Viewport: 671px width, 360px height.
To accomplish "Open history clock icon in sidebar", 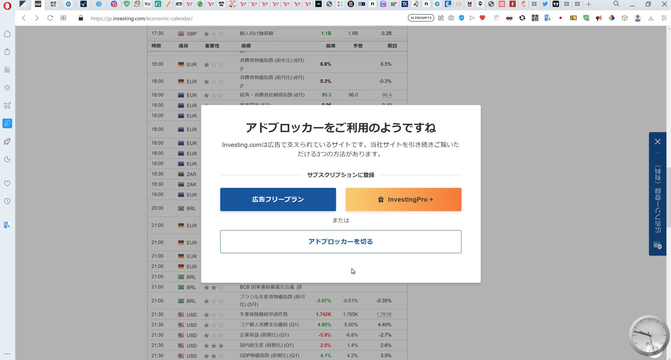I will pyautogui.click(x=7, y=201).
